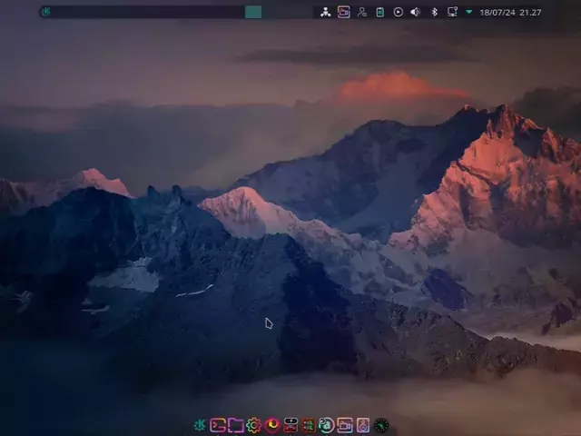581x436 pixels.
Task: Open the media player tray indicator
Action: pyautogui.click(x=398, y=12)
